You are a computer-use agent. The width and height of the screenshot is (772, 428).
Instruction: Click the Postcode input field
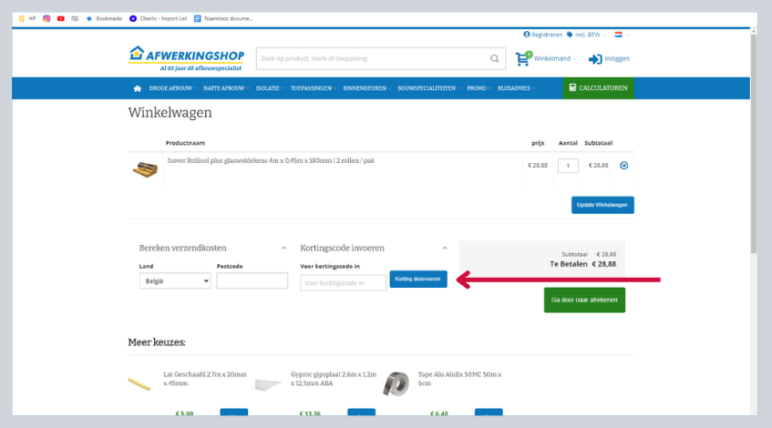tap(252, 281)
